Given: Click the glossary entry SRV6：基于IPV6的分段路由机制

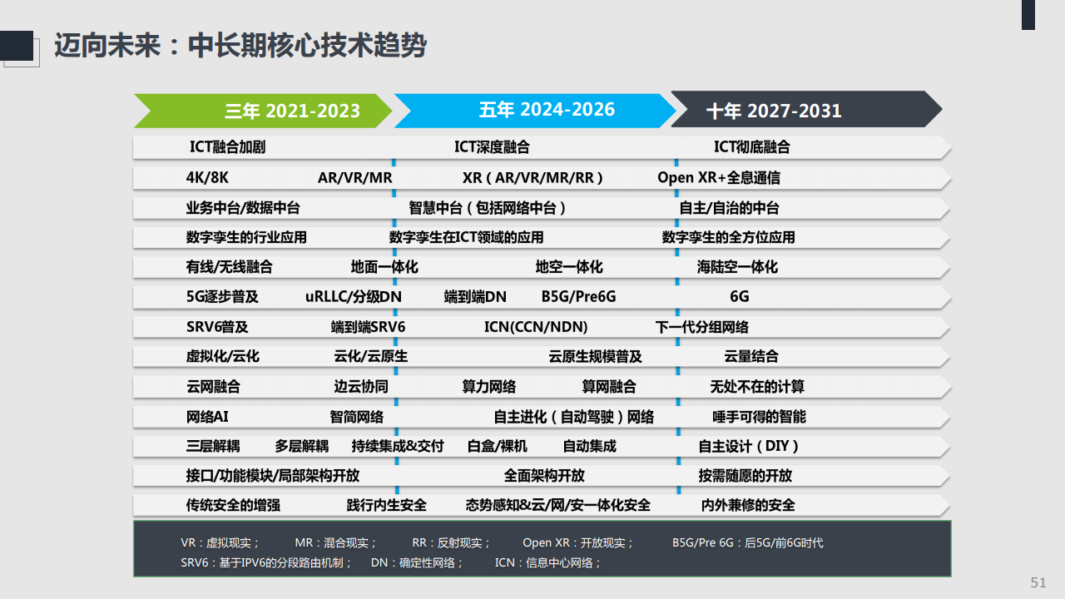Looking at the screenshot, I should pyautogui.click(x=265, y=563).
